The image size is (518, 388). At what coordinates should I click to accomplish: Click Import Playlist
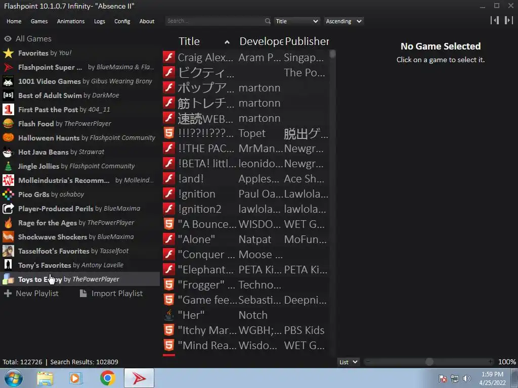(x=112, y=294)
